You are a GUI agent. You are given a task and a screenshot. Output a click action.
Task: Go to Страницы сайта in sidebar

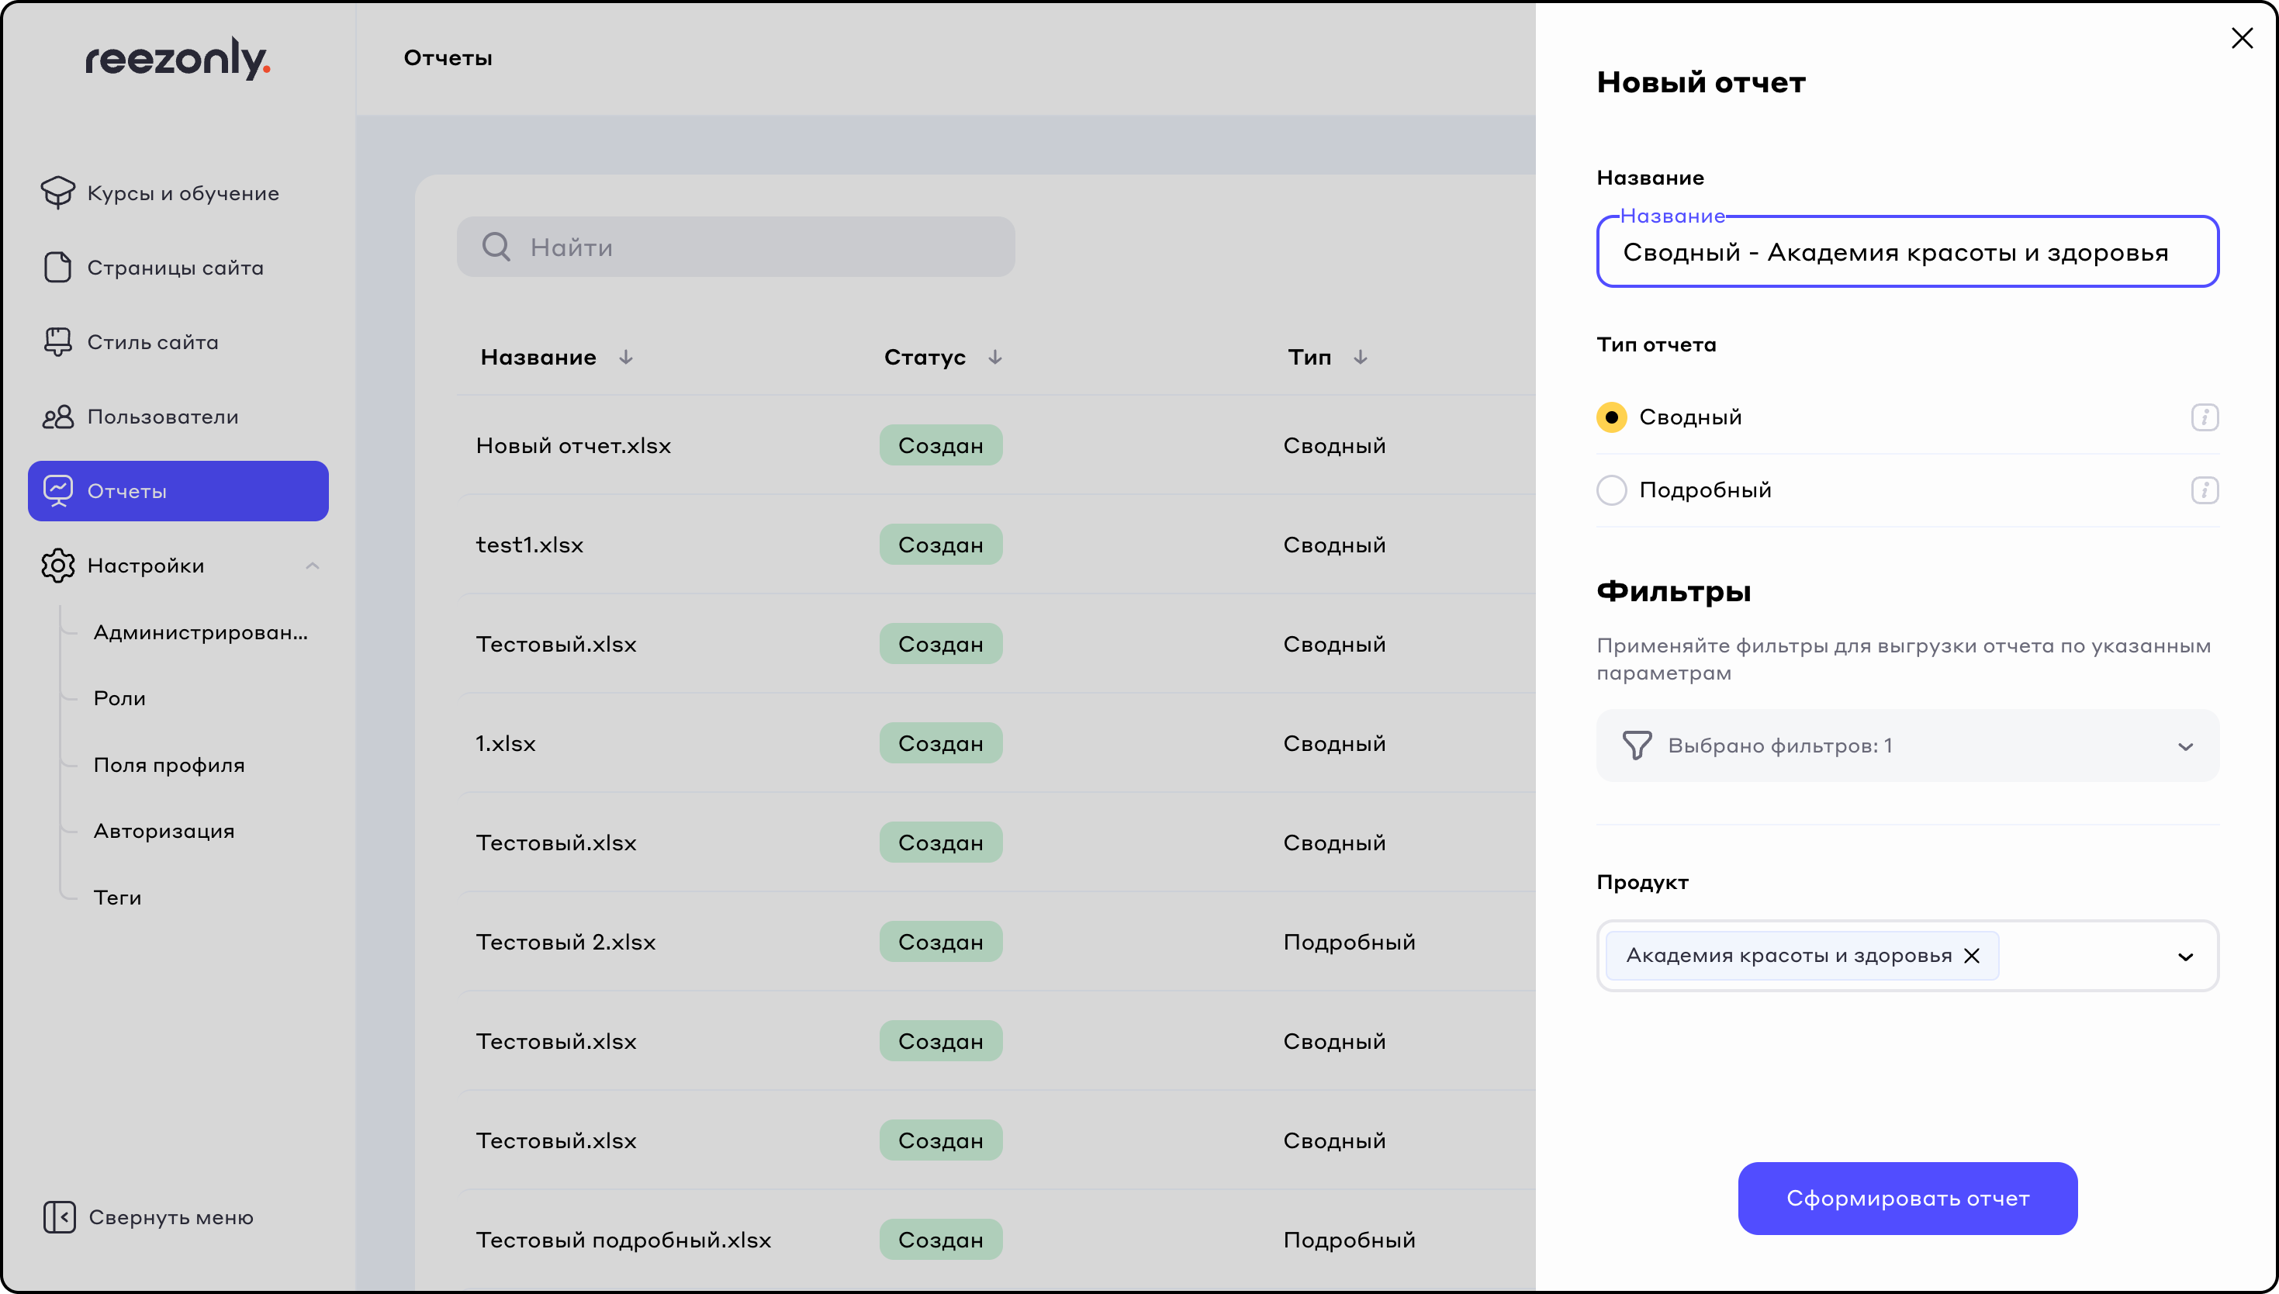pos(175,268)
